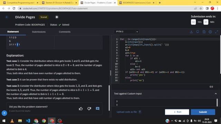Click the problem statement vertical scrollbar

coord(109,98)
